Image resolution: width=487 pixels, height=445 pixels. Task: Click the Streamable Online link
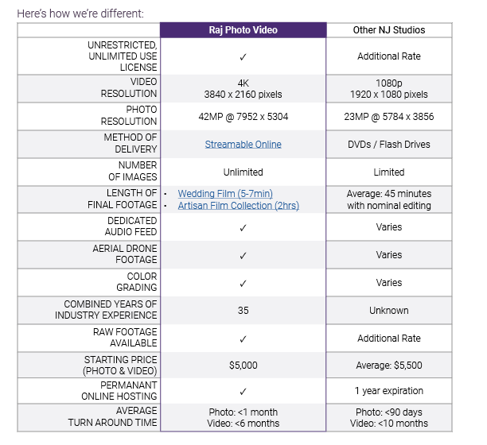tap(243, 144)
